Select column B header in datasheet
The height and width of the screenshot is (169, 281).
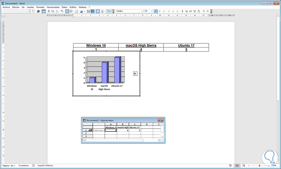coord(123,124)
